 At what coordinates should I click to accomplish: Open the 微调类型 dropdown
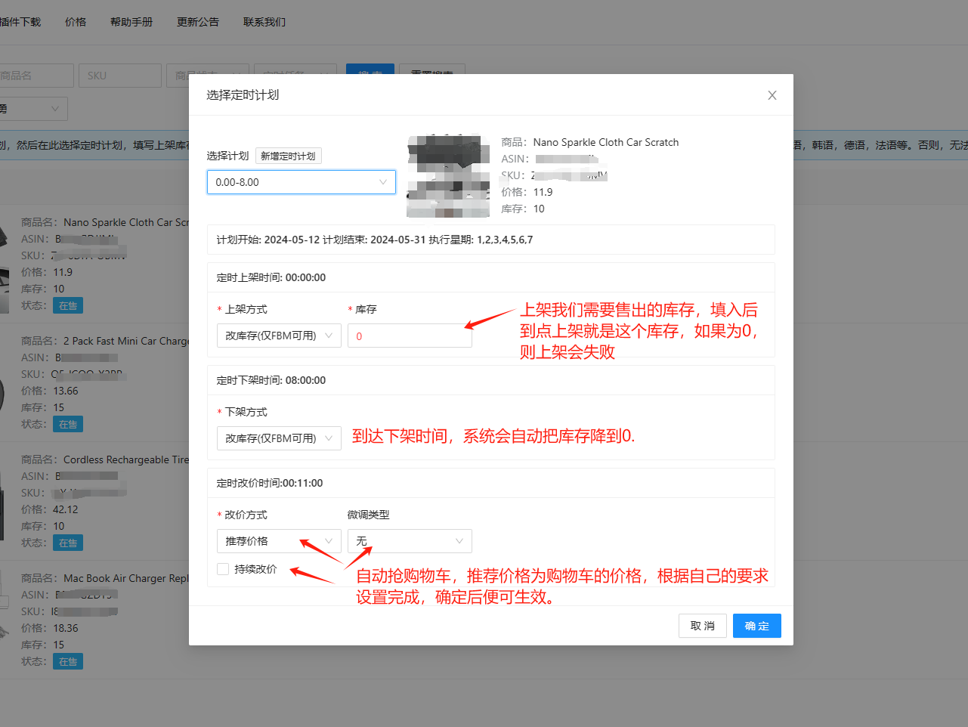[x=410, y=541]
